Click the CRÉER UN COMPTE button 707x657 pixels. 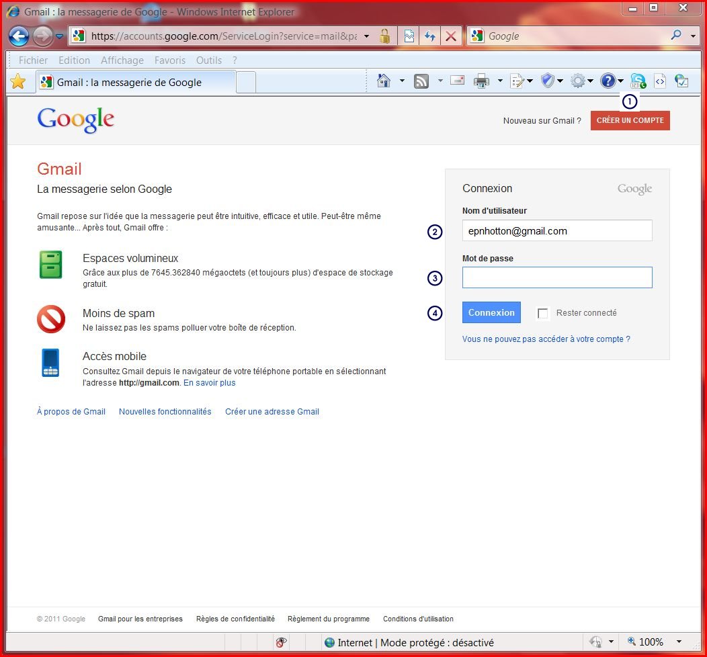(x=630, y=121)
